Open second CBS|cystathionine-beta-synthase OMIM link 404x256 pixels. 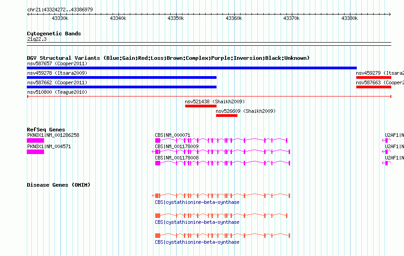(x=197, y=222)
